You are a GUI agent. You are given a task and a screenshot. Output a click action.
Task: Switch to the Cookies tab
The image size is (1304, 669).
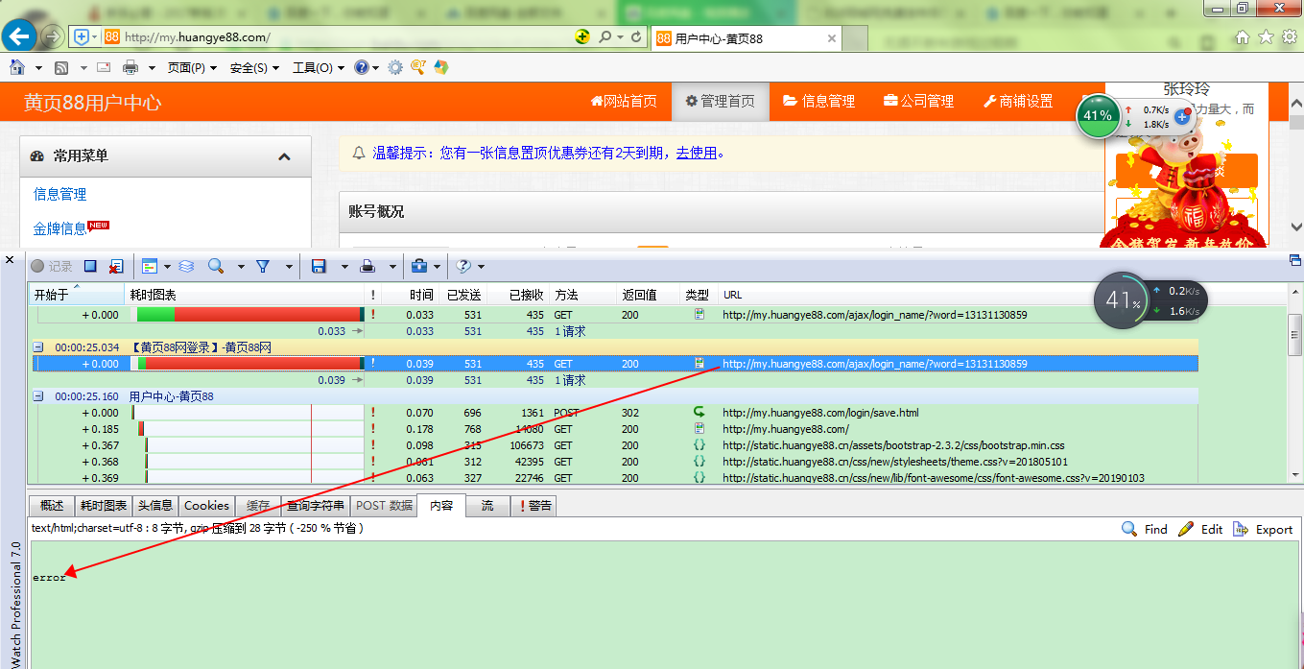(206, 506)
